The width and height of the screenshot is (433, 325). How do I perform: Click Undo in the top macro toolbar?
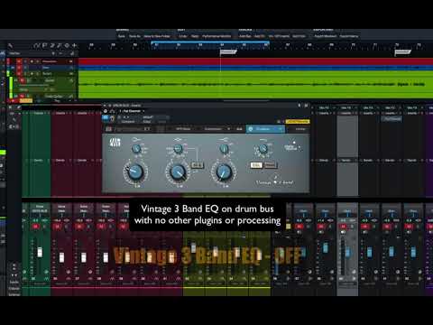pyautogui.click(x=183, y=36)
